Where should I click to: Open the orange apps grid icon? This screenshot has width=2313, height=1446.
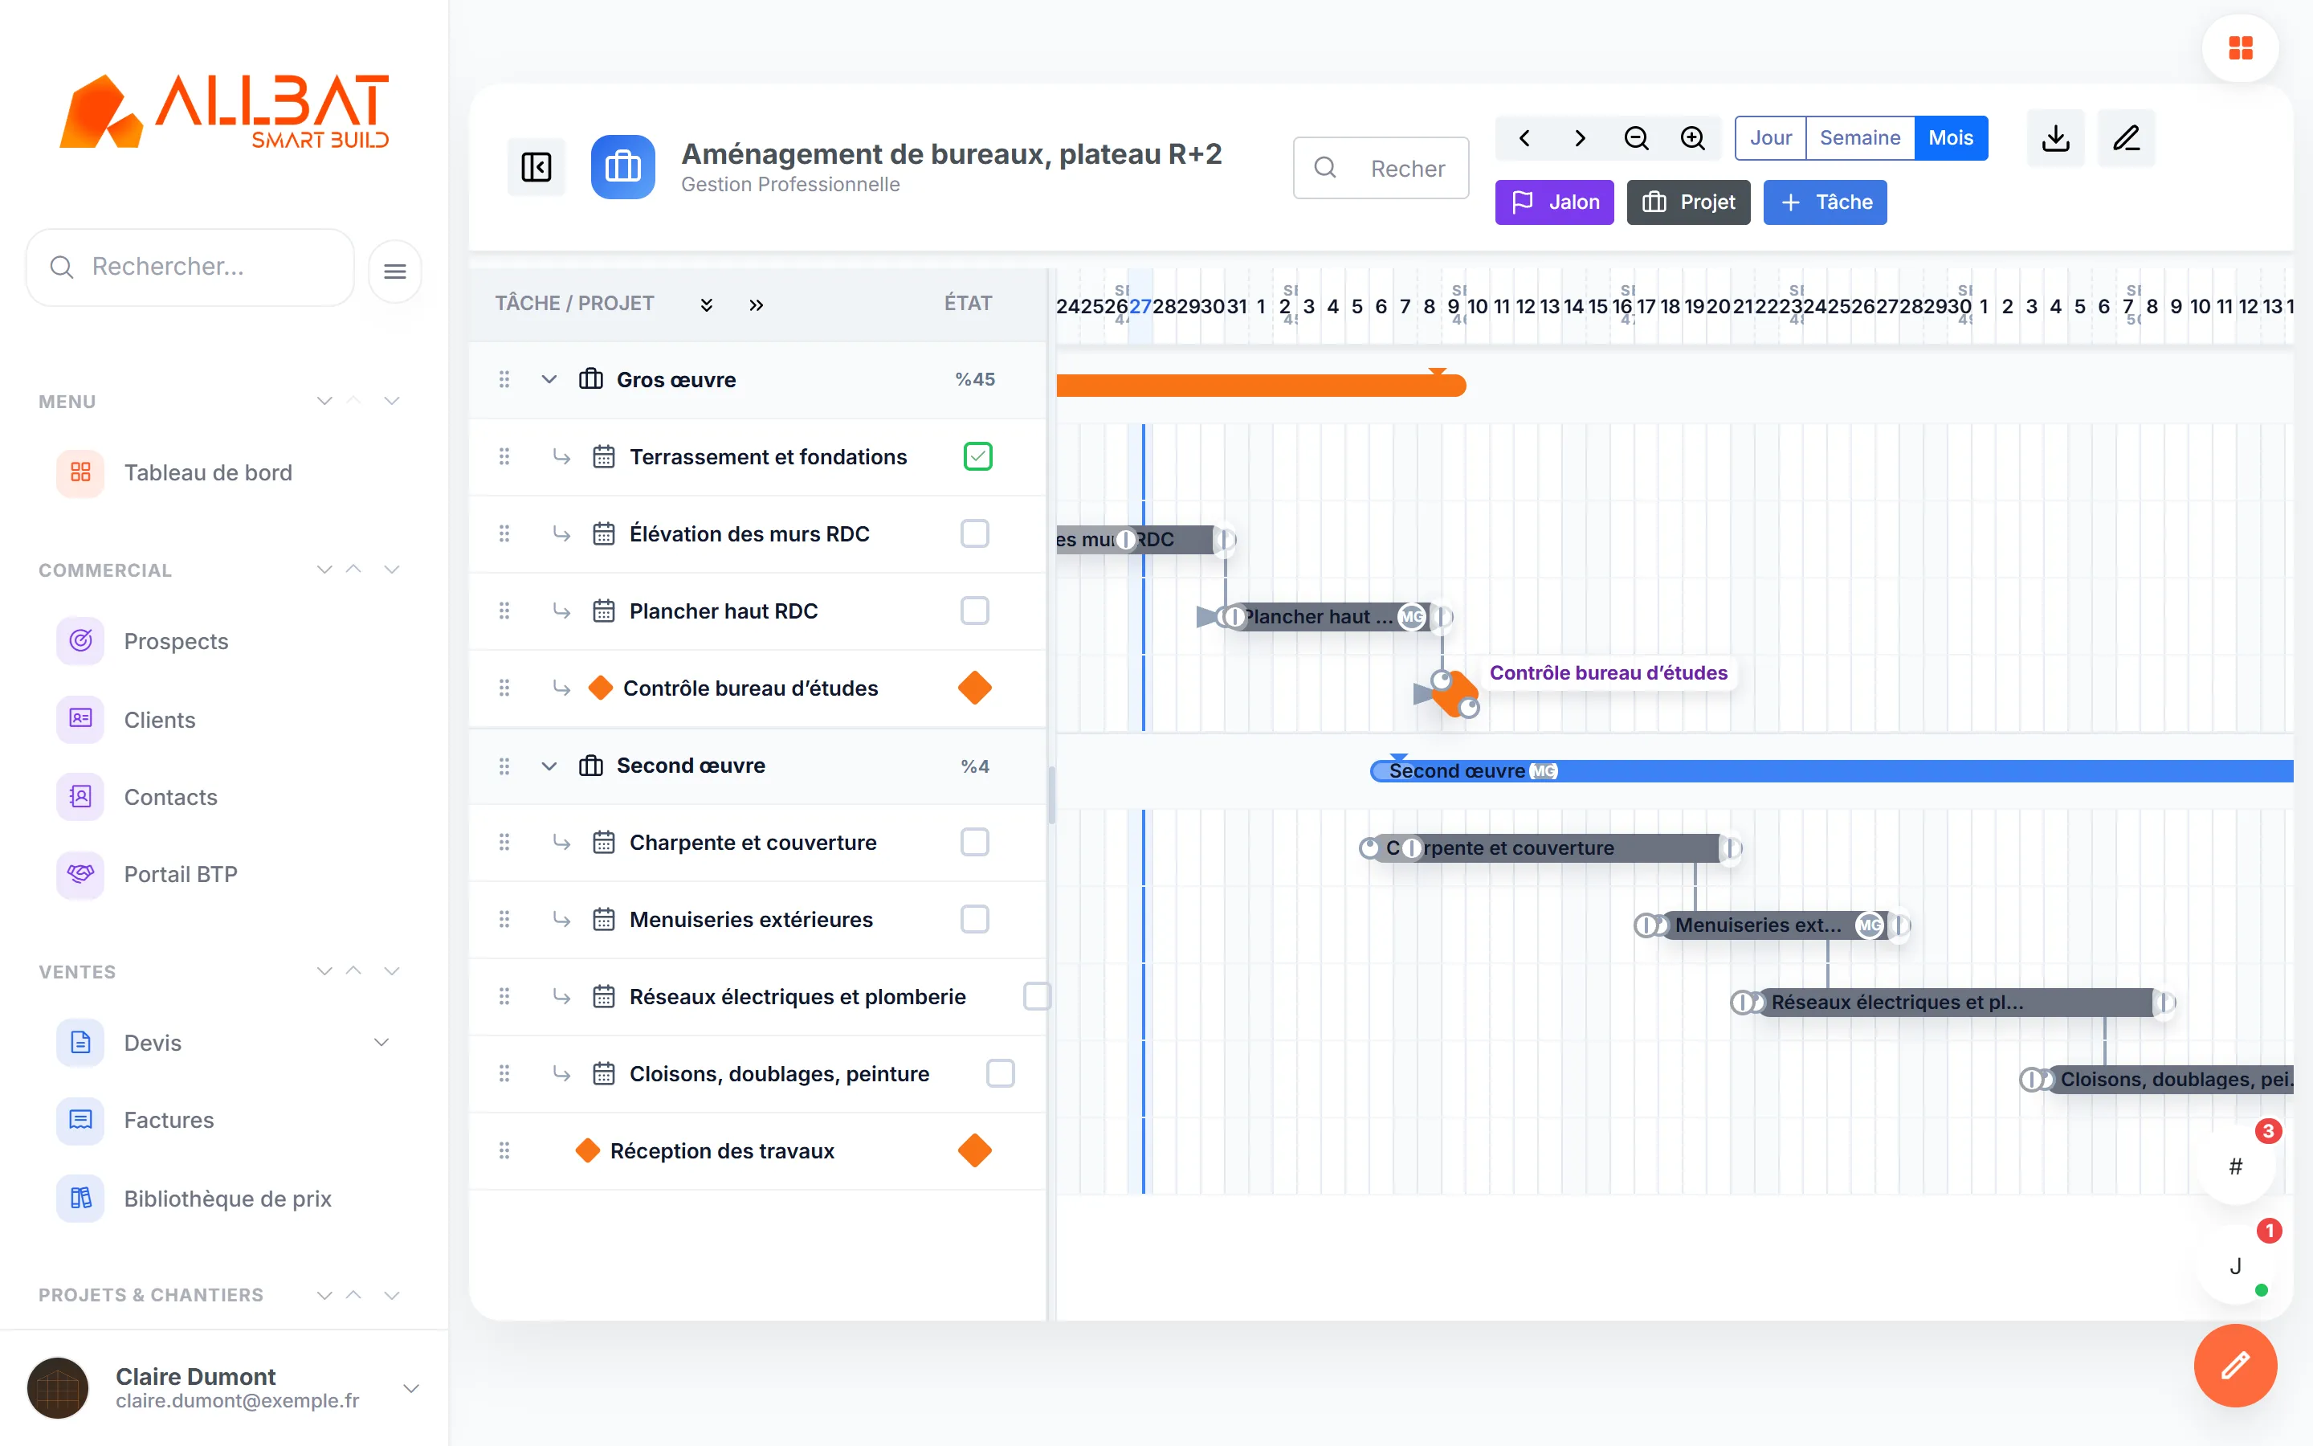tap(2241, 48)
